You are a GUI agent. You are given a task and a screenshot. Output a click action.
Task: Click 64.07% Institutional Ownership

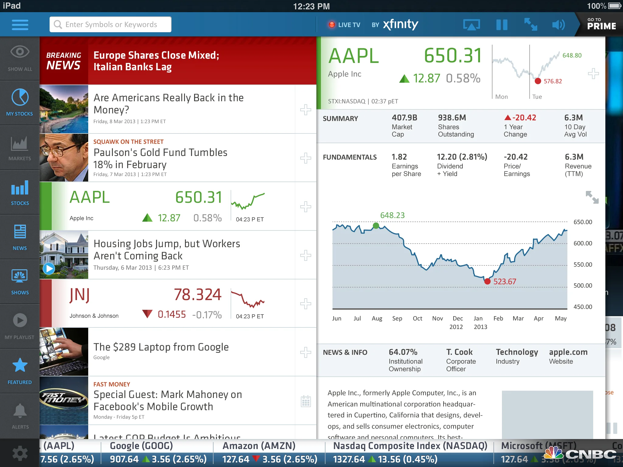[x=405, y=360]
